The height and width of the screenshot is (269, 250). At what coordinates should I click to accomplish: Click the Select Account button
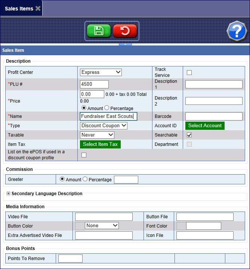point(205,126)
